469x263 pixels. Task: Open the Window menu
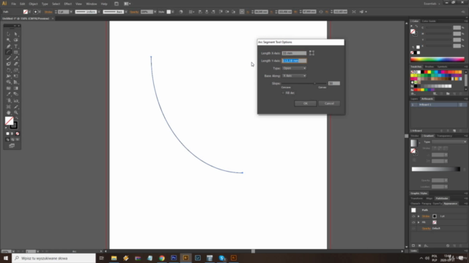[x=91, y=4]
